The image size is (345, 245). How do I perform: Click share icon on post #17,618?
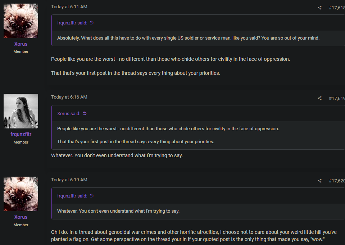[320, 8]
